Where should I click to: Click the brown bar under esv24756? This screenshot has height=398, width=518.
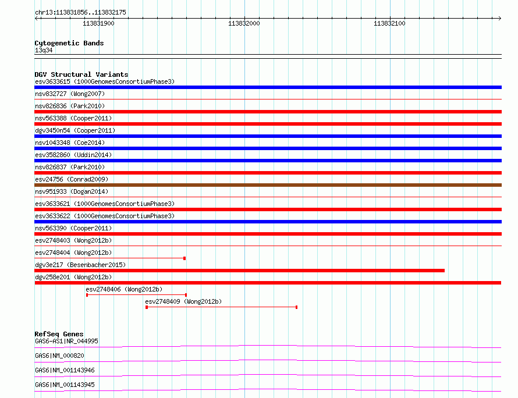point(268,185)
